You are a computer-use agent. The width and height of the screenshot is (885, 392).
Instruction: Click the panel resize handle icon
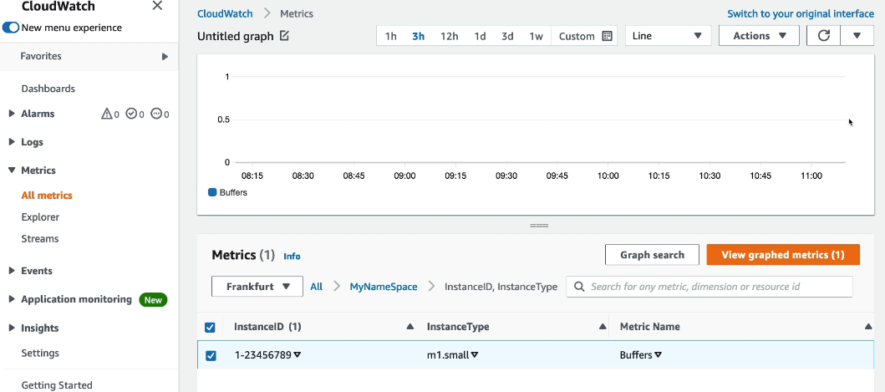(x=539, y=226)
